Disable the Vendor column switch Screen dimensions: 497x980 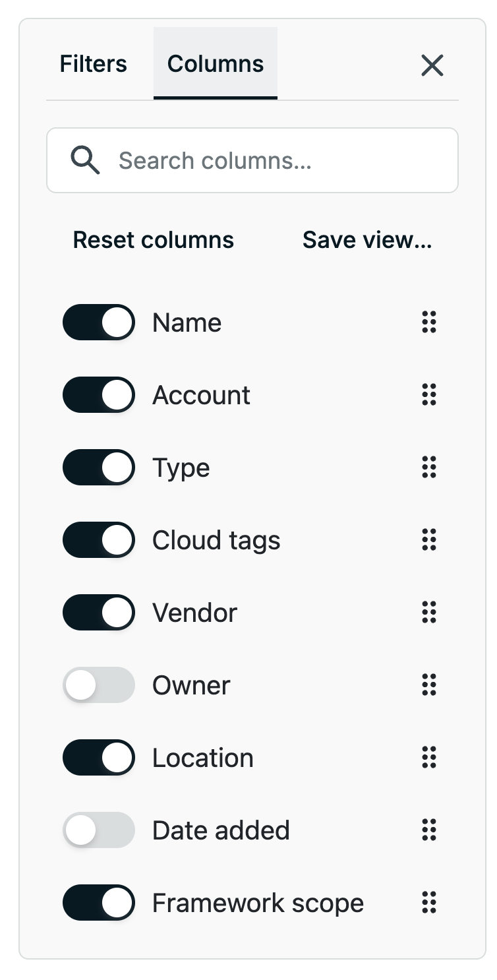pyautogui.click(x=99, y=613)
